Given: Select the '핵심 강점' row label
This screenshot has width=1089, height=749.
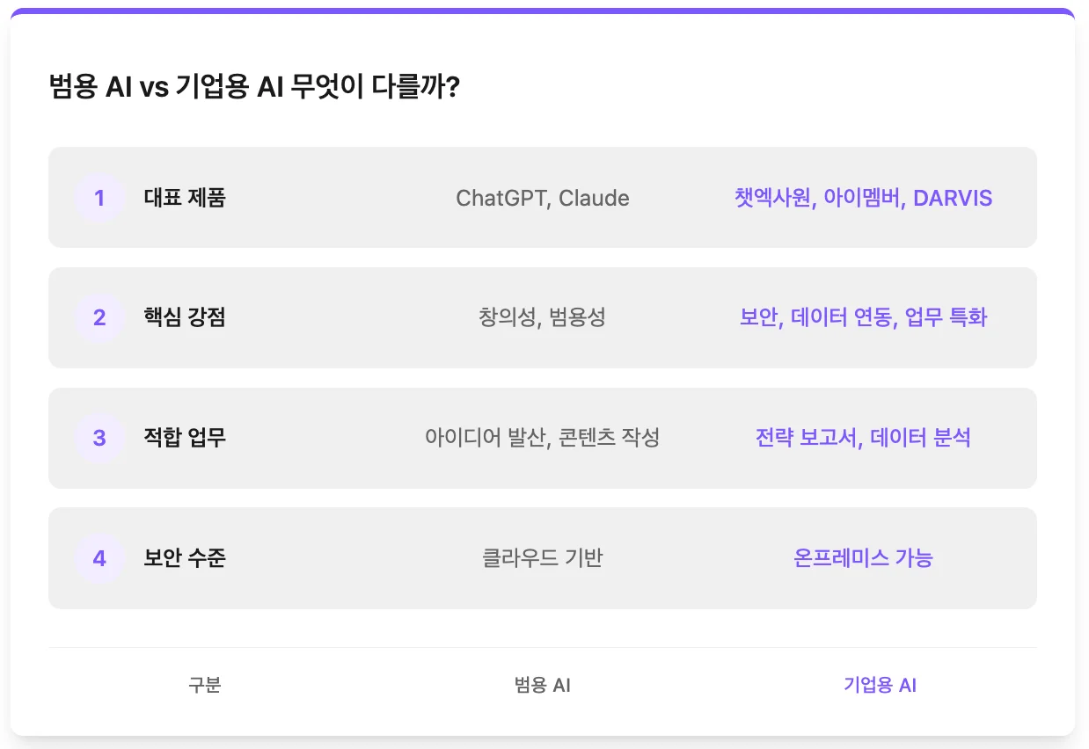Looking at the screenshot, I should (185, 317).
